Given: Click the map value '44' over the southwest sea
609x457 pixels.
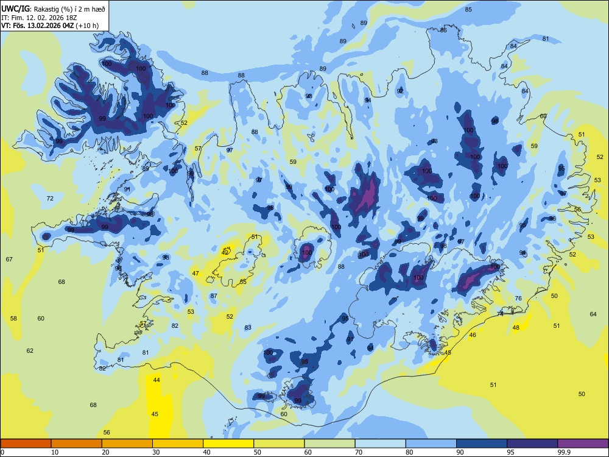Looking at the screenshot, I should click(x=157, y=380).
